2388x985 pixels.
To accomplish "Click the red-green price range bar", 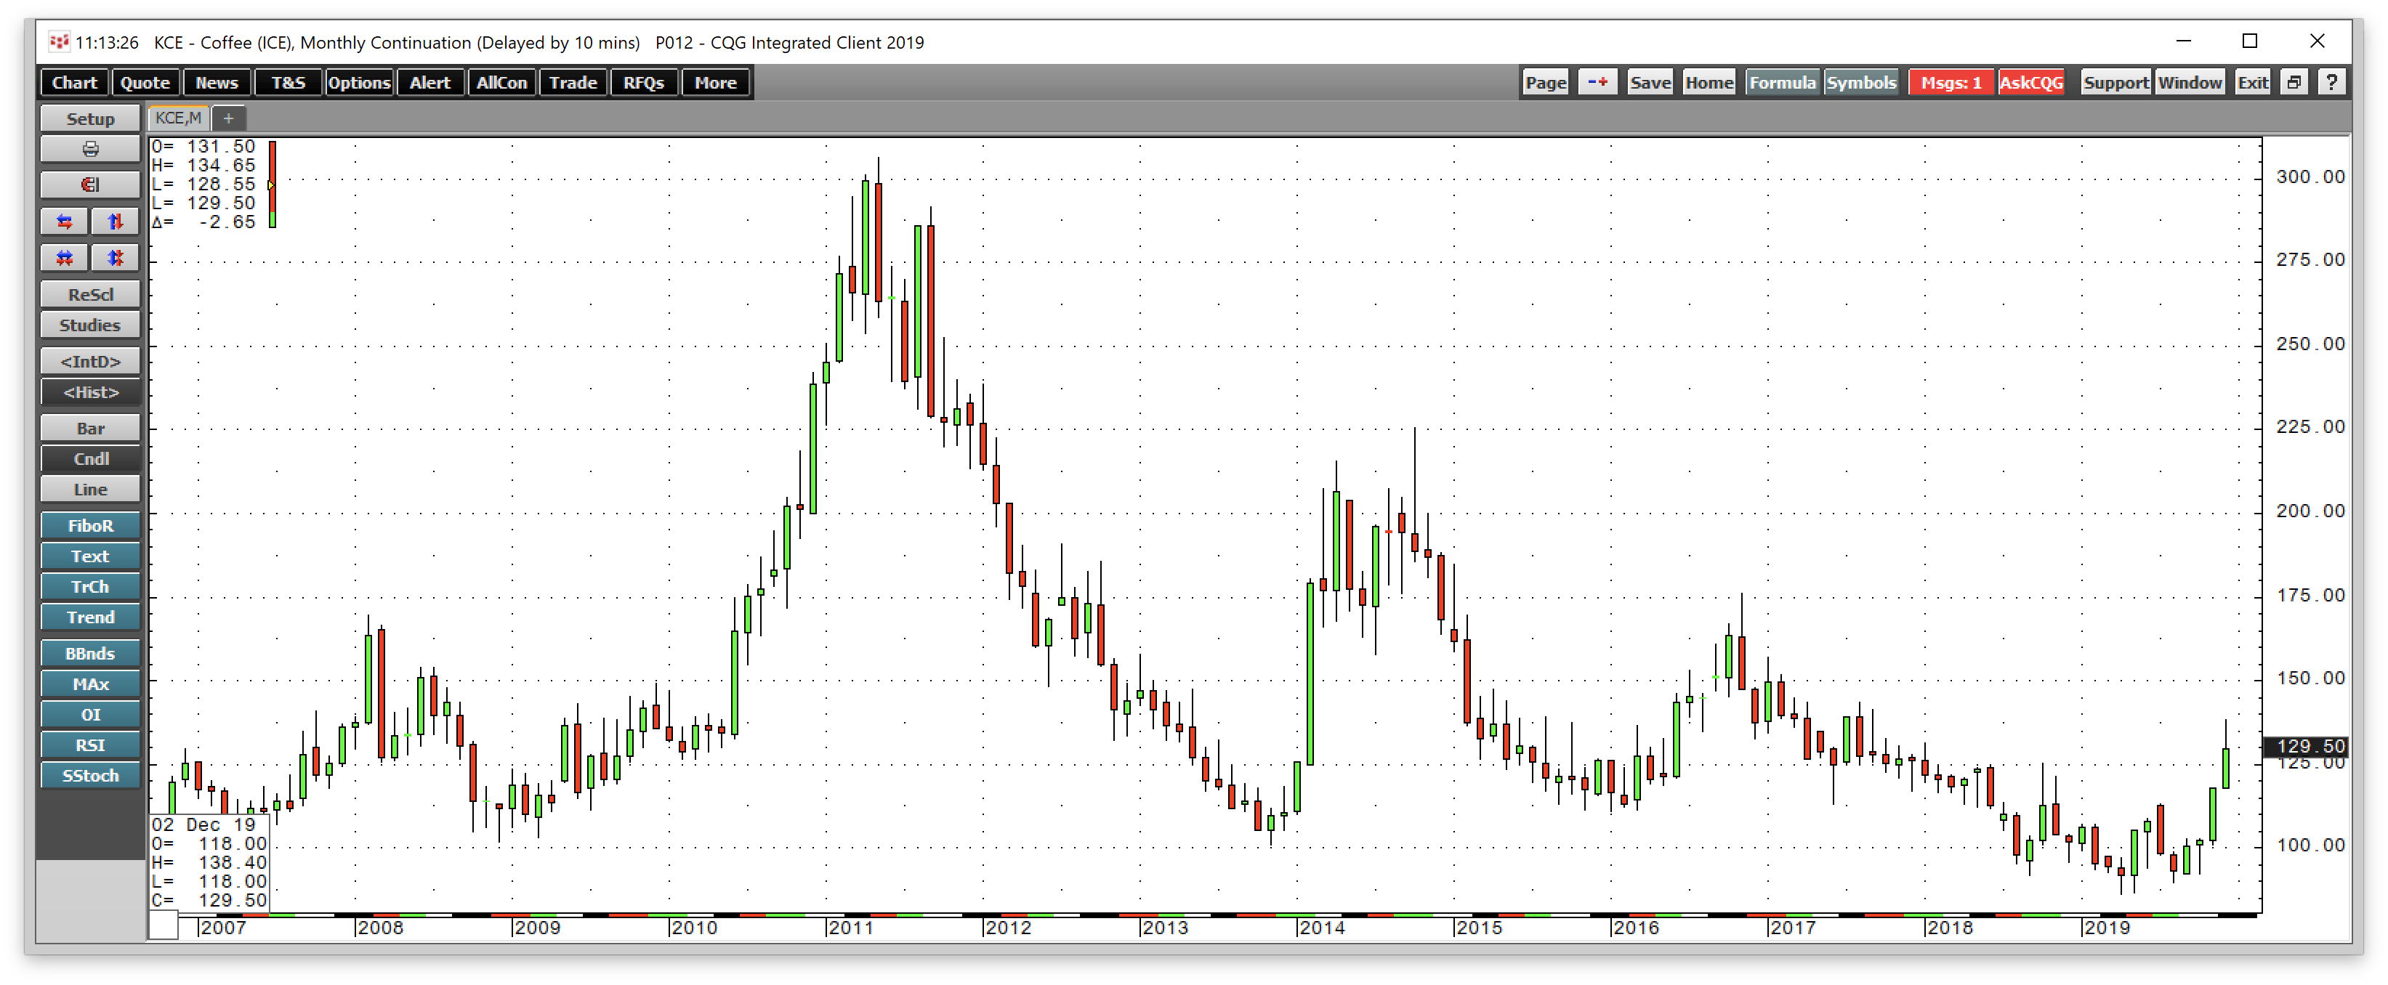I will tap(273, 185).
